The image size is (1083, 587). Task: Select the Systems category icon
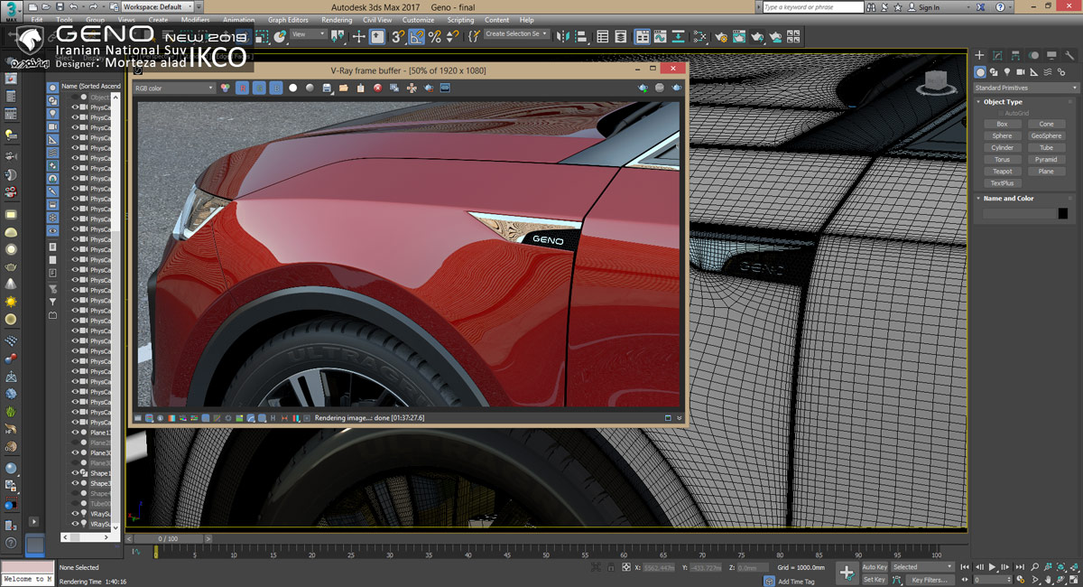1061,72
